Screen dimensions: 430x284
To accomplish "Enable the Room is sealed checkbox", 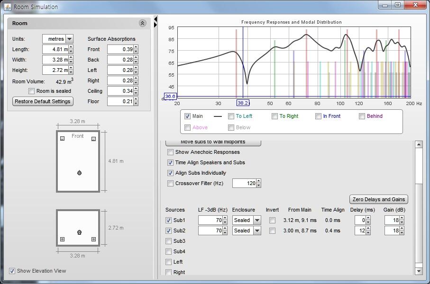I will click(32, 91).
